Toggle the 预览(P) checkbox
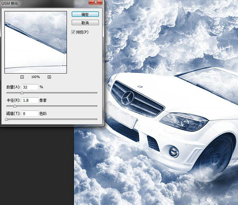This screenshot has height=205, width=238. pyautogui.click(x=73, y=32)
